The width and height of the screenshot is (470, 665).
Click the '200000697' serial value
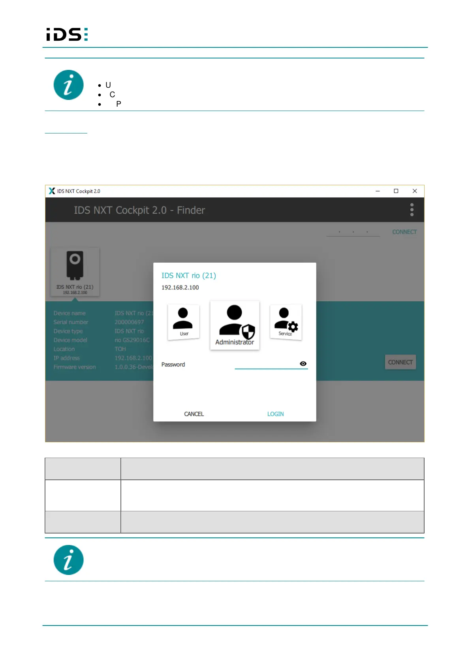pyautogui.click(x=130, y=322)
